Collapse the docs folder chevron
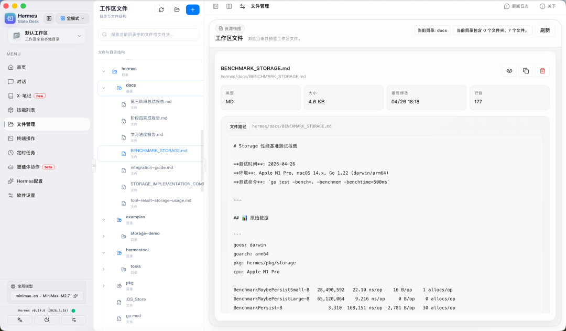This screenshot has height=331, width=566. pos(104,88)
